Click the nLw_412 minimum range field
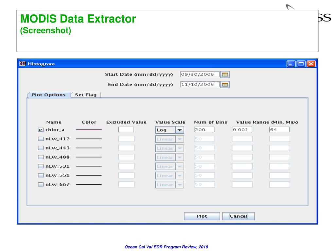 [x=242, y=139]
